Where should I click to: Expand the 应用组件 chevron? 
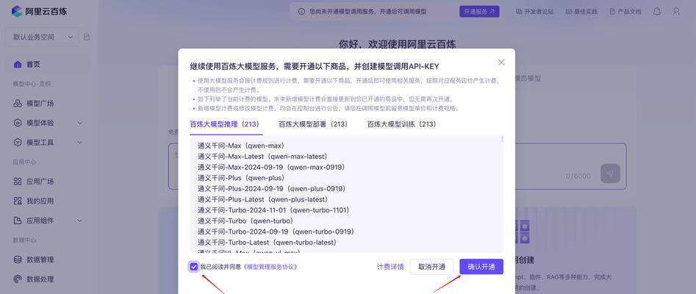click(x=80, y=220)
